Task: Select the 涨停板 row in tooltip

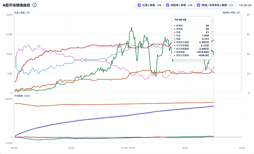Action: [191, 29]
